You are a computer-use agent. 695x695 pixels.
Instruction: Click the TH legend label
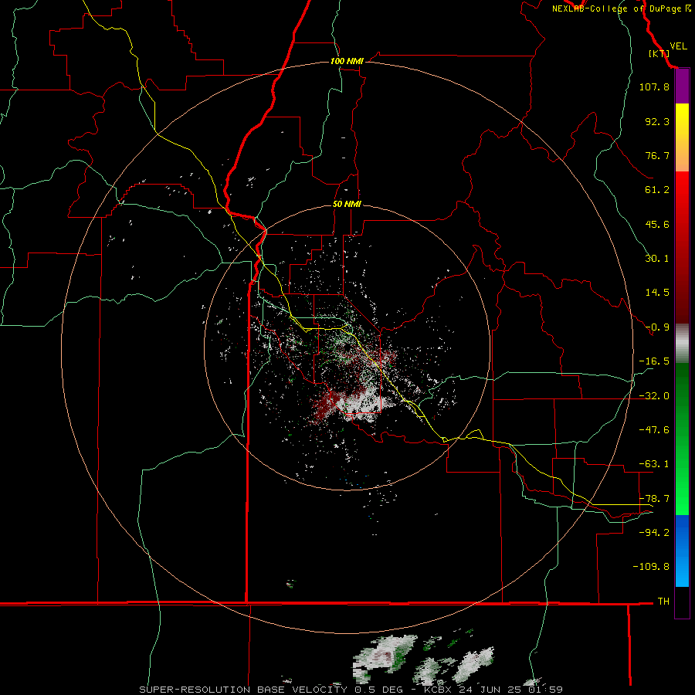(x=663, y=602)
